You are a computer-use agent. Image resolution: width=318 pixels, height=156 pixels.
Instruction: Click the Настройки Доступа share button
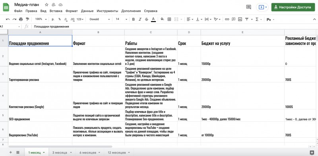(x=293, y=7)
